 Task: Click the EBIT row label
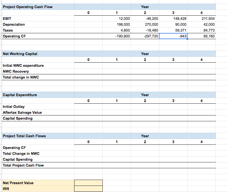click(7, 19)
